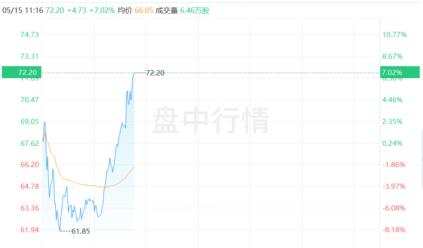
Task: Click the 66.20 red price axis label
Action: (x=30, y=164)
